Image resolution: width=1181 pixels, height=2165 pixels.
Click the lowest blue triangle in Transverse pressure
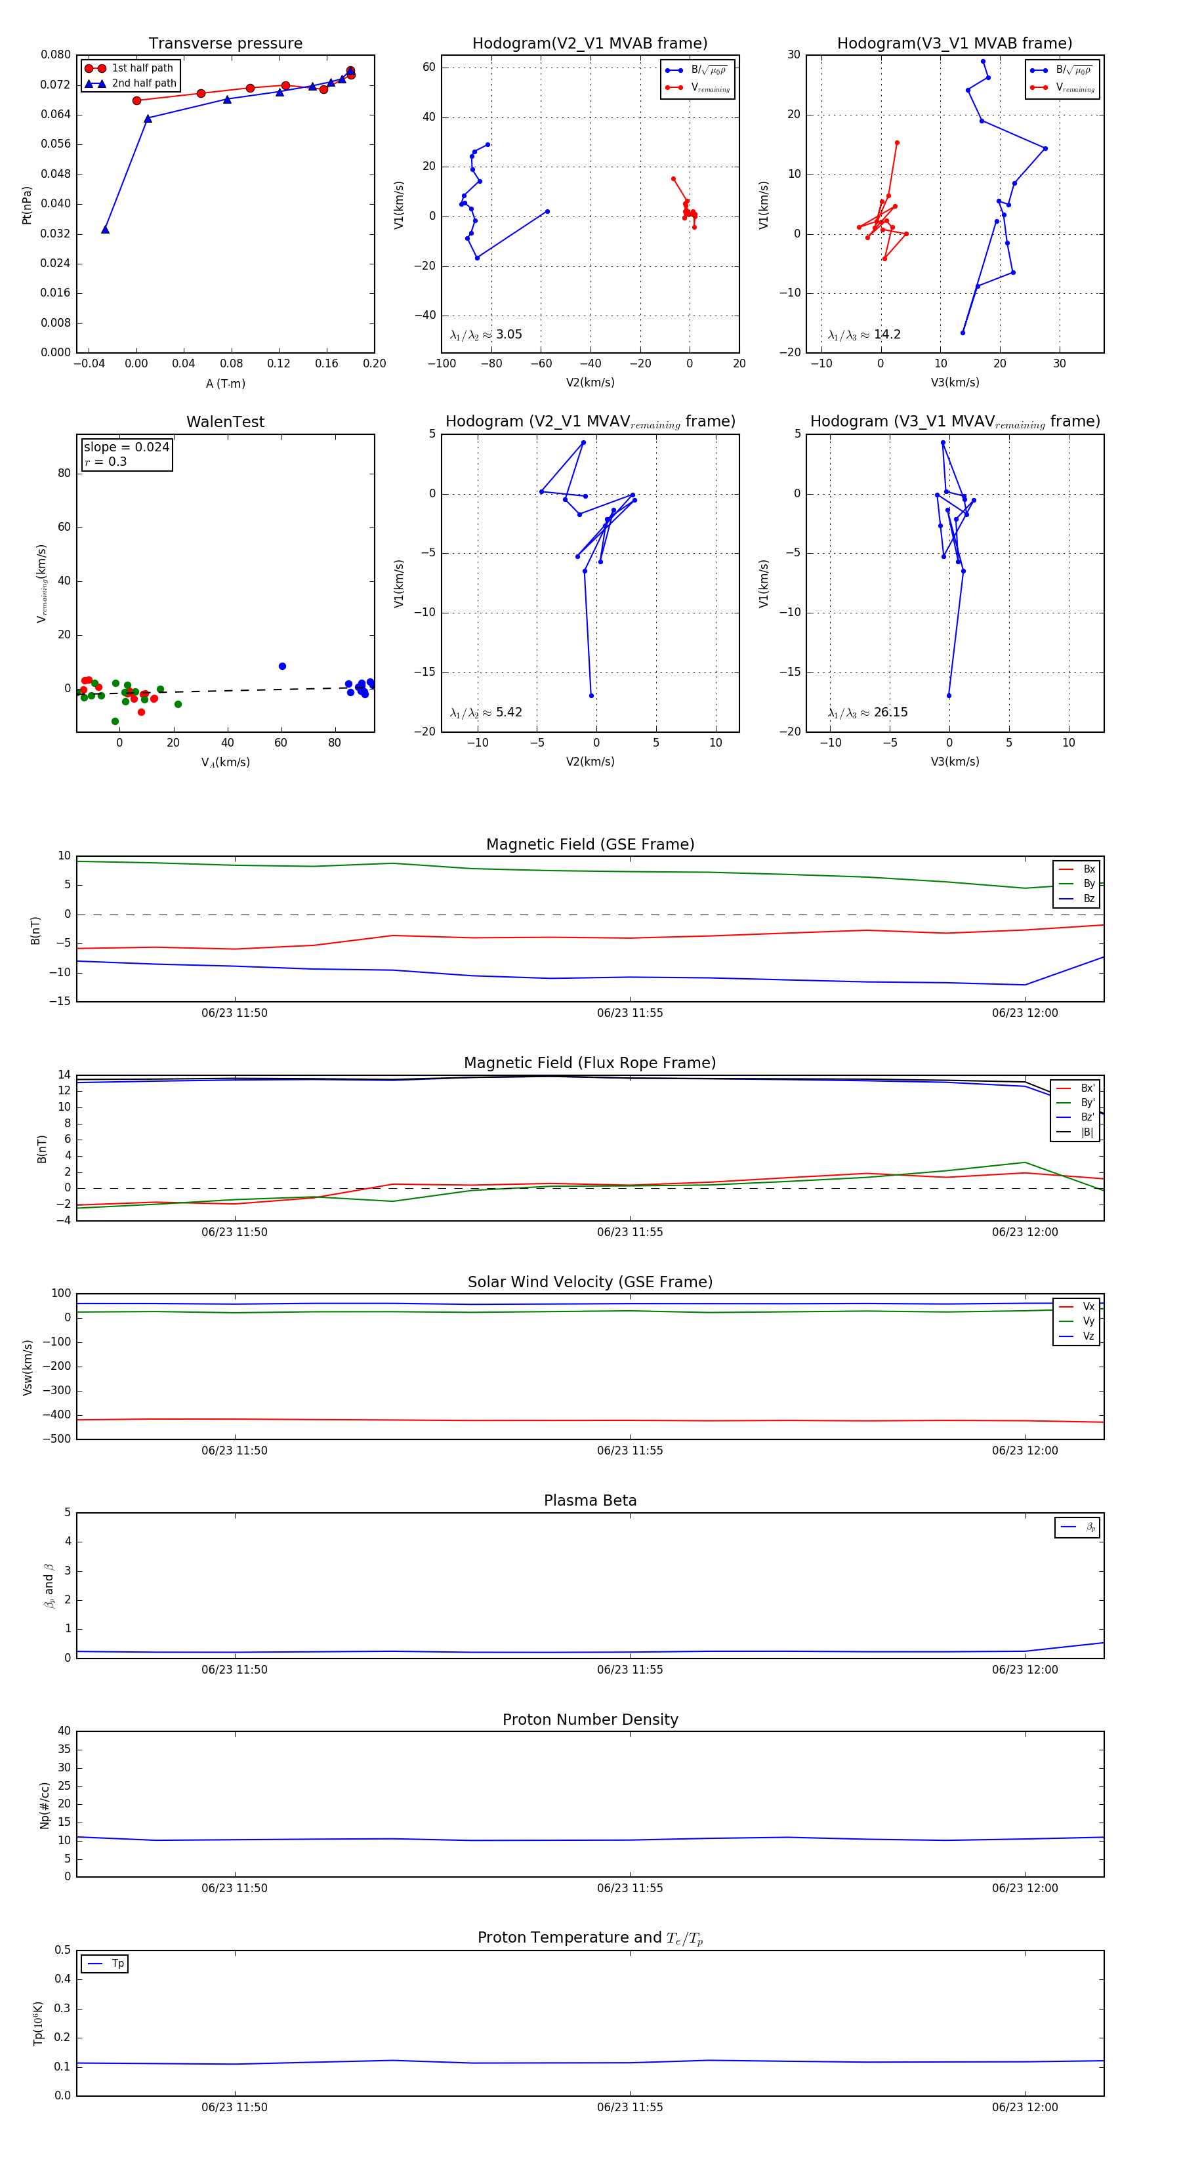(105, 228)
